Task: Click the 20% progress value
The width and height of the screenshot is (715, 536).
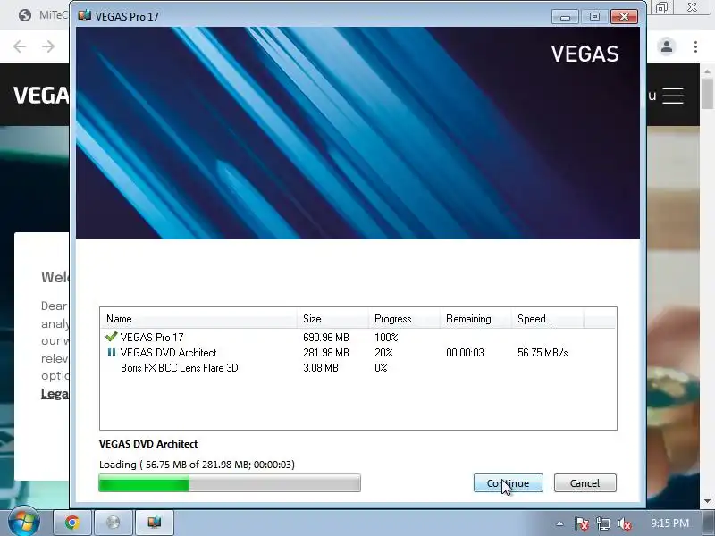Action: click(x=383, y=352)
